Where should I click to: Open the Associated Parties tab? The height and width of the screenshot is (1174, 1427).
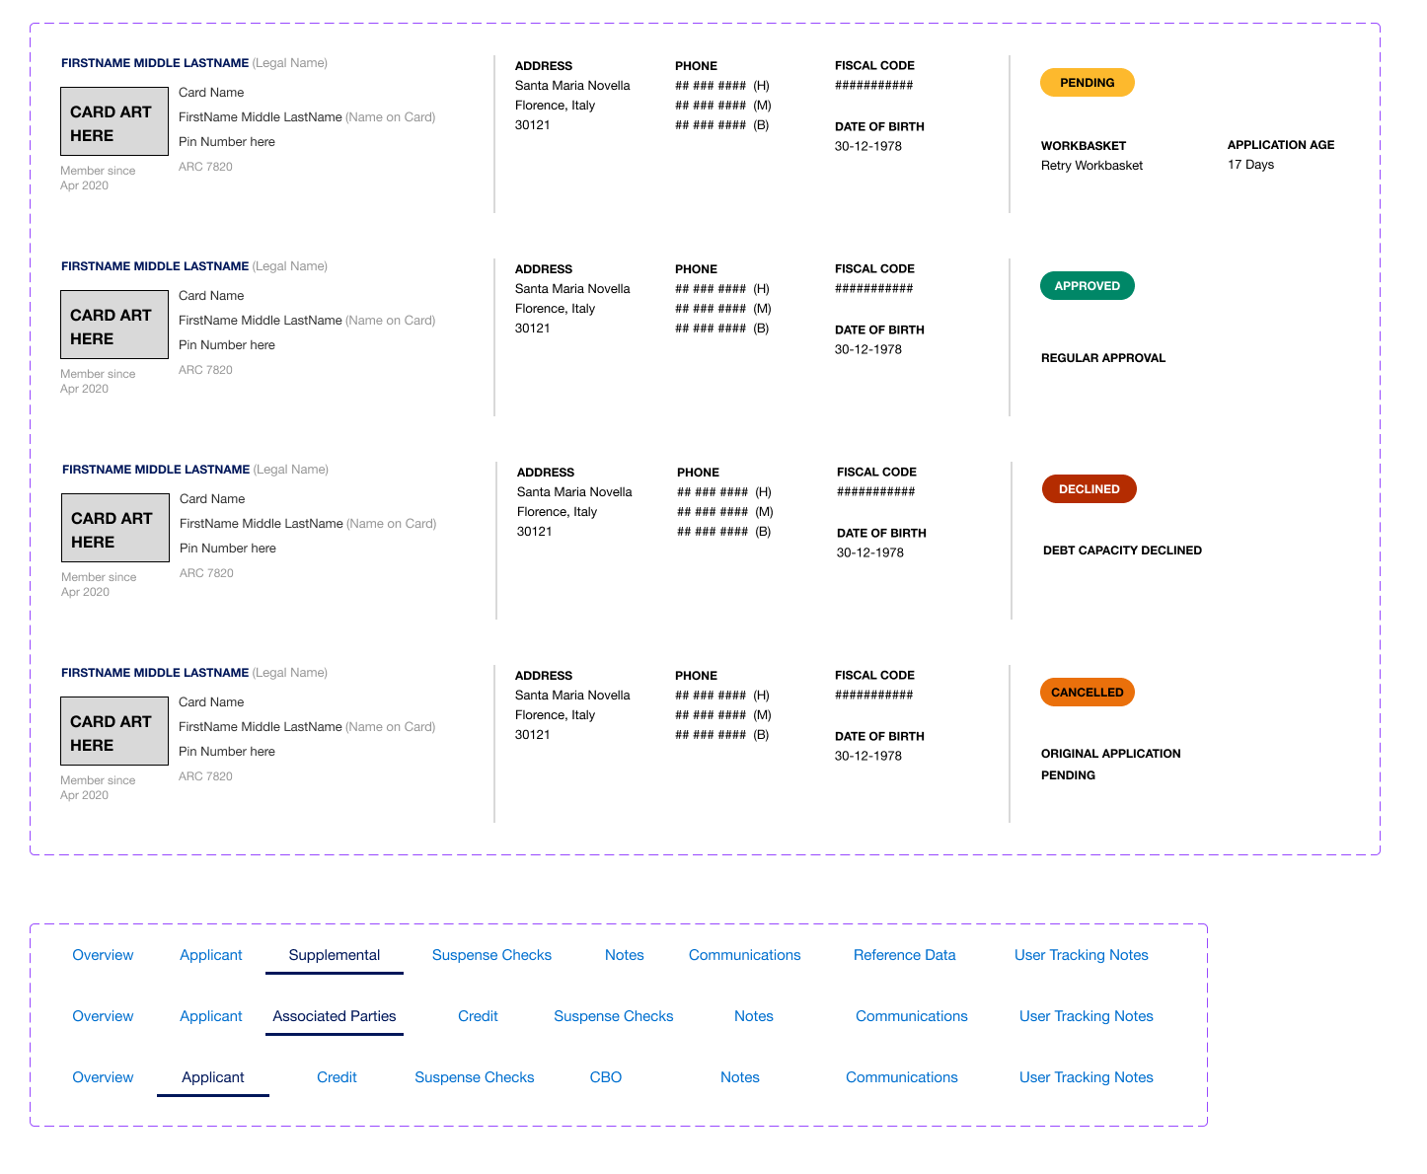[334, 1015]
